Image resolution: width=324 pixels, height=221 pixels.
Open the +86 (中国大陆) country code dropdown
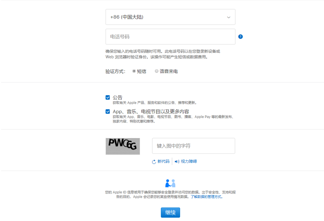click(170, 17)
